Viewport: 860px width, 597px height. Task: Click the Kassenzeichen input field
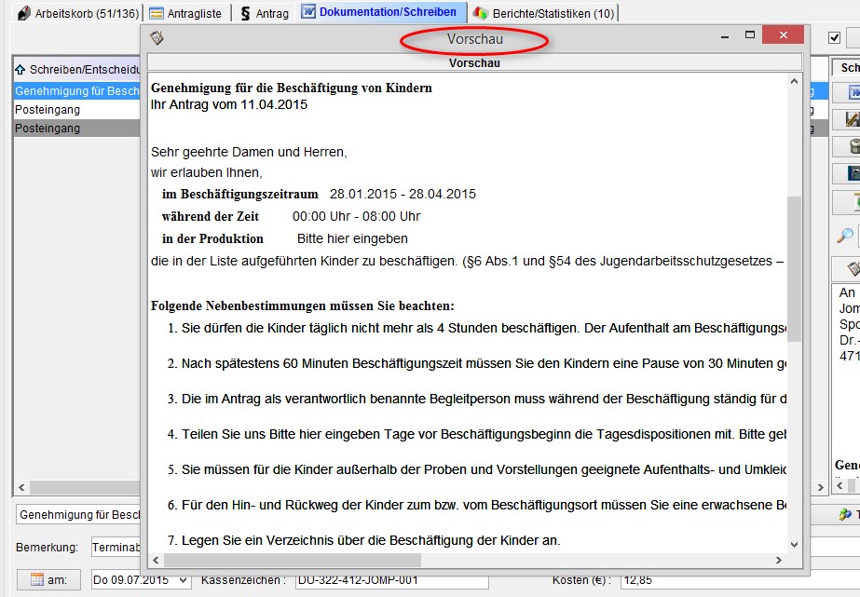[x=391, y=580]
